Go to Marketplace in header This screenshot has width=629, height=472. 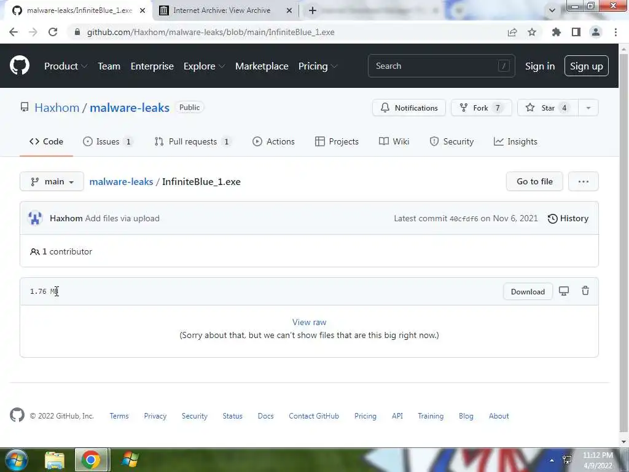click(x=262, y=66)
